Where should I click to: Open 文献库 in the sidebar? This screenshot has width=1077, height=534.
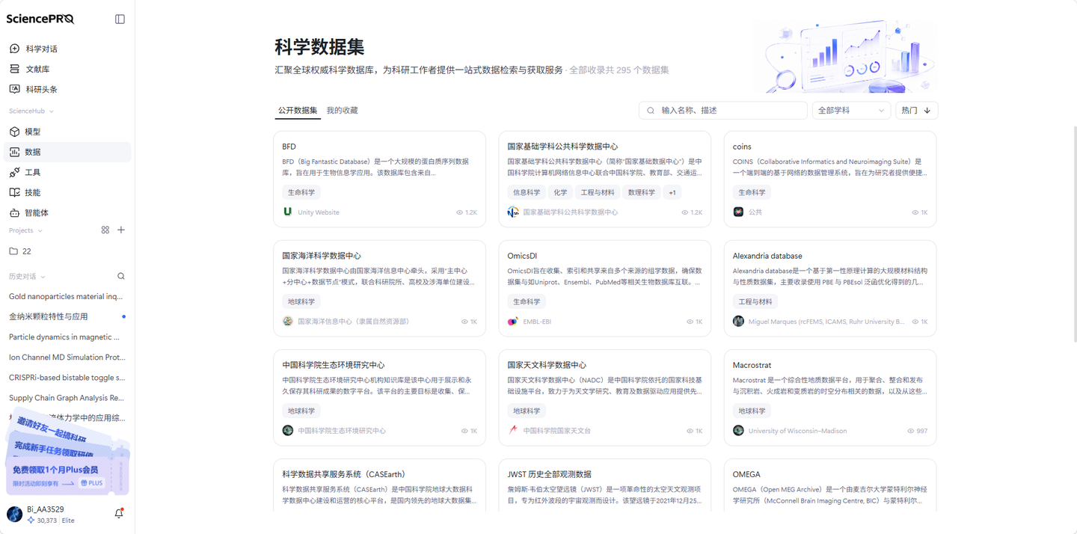pyautogui.click(x=67, y=69)
